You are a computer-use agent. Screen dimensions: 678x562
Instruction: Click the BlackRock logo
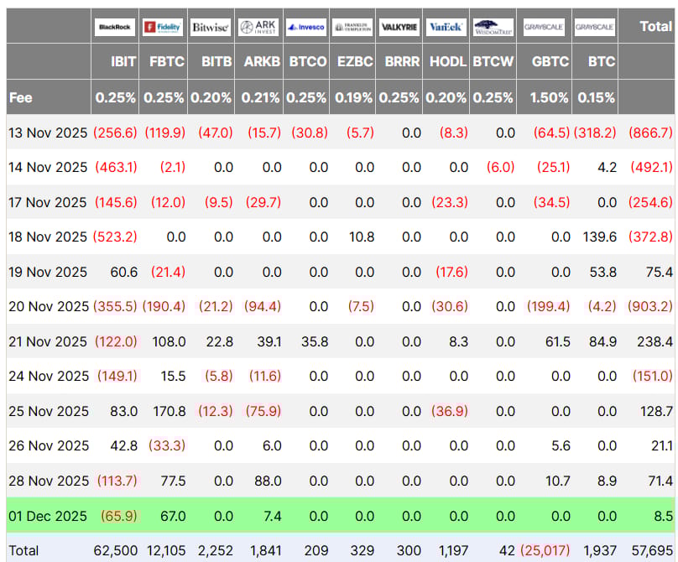point(115,27)
